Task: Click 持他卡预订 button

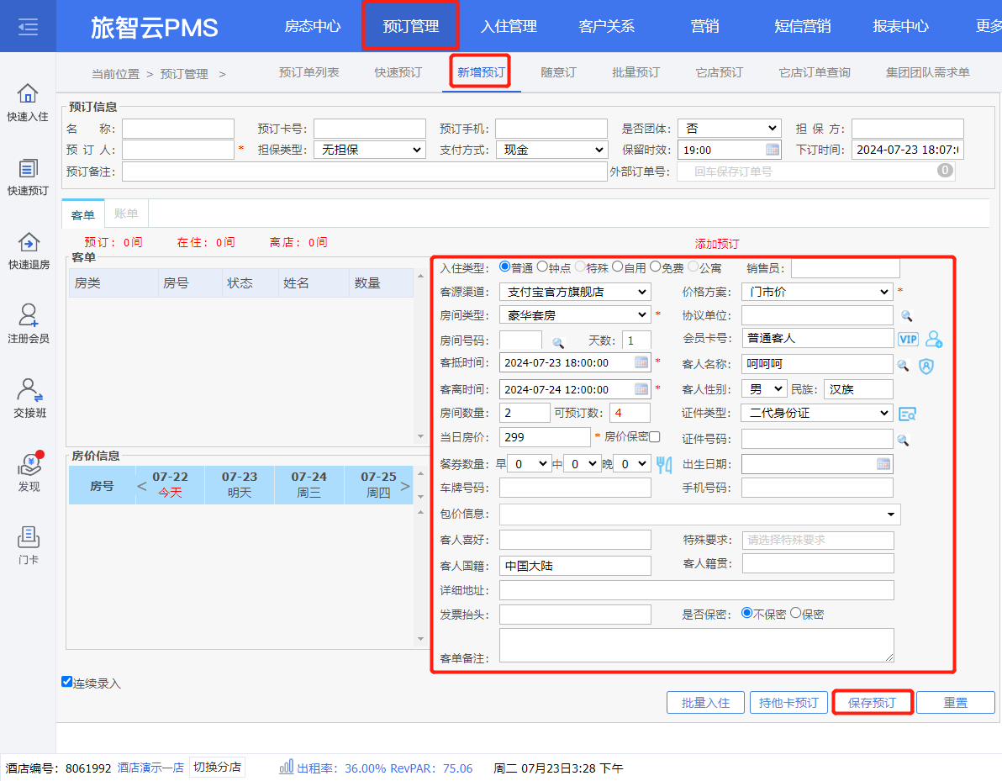Action: (x=788, y=702)
